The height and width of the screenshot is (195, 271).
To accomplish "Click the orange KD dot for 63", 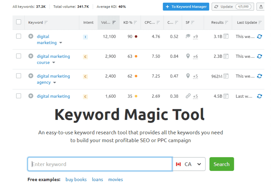I will [x=136, y=56].
